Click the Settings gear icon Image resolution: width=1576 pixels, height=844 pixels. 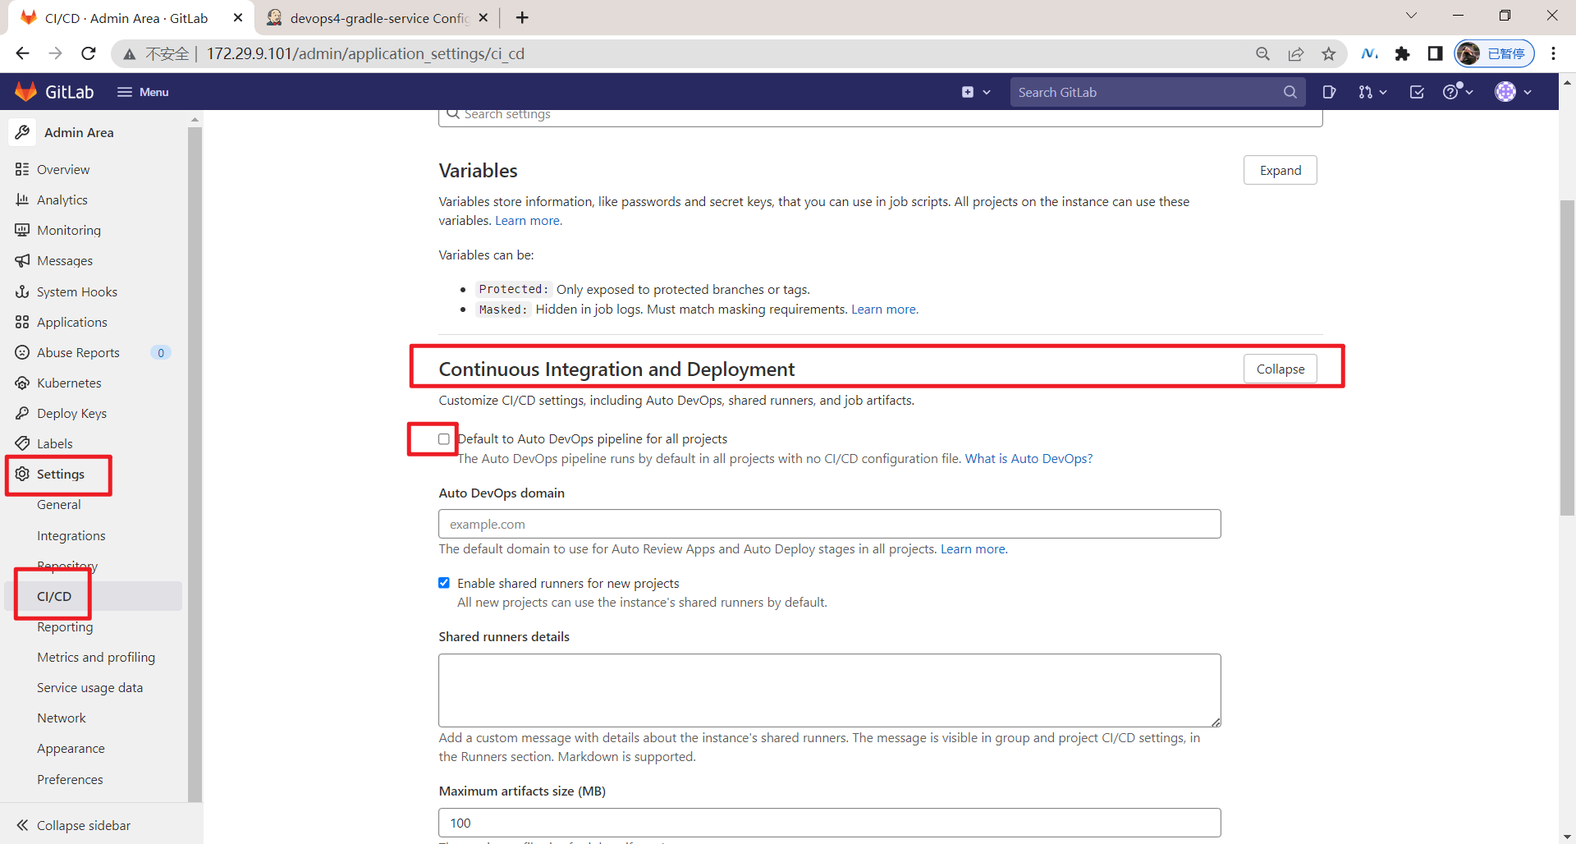22,474
